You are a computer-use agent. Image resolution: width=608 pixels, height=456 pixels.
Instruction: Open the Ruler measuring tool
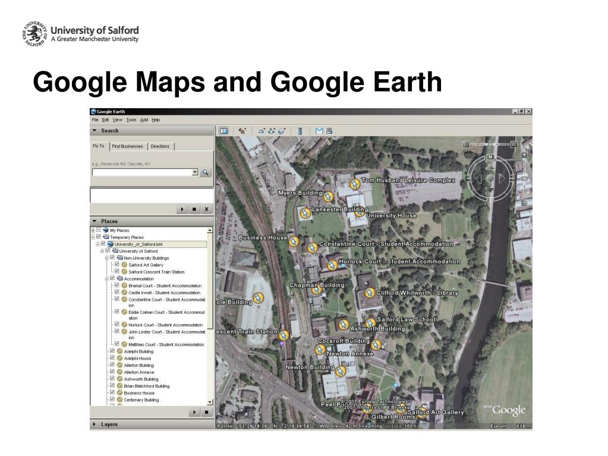click(x=300, y=131)
